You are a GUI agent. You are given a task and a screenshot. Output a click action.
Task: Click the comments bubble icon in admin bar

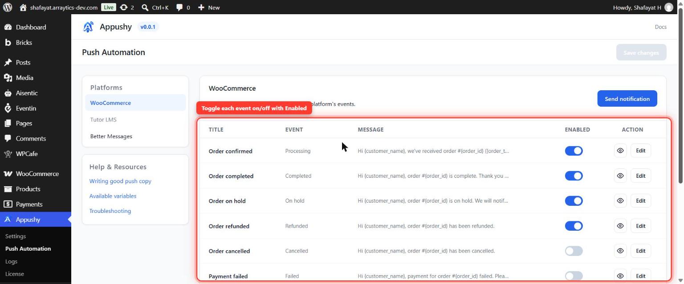pyautogui.click(x=179, y=7)
